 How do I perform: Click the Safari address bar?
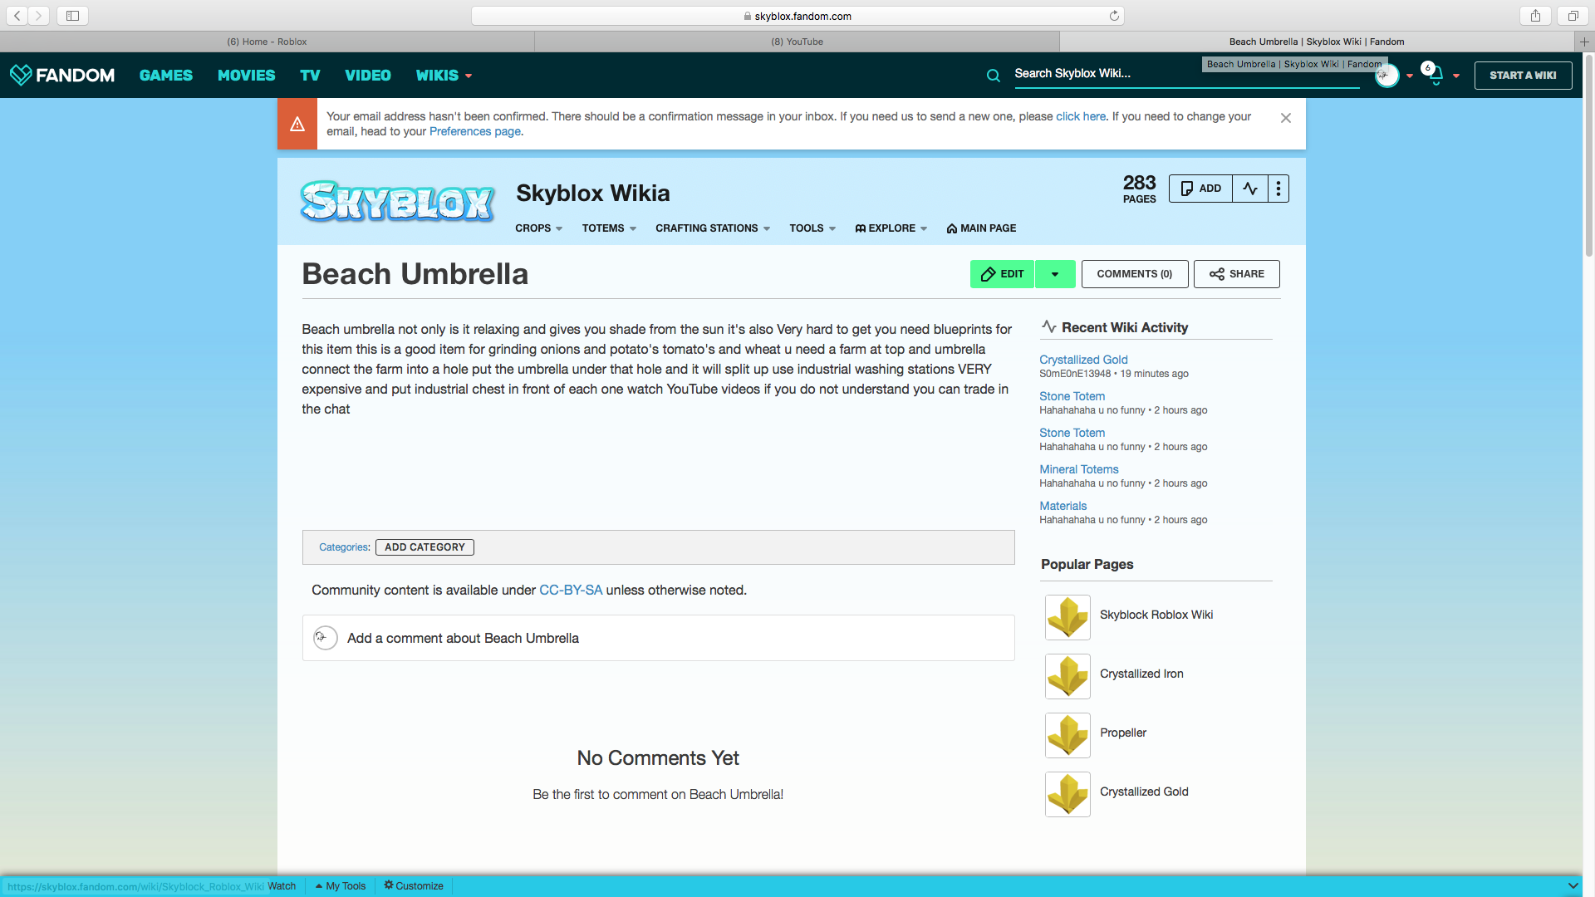point(797,16)
